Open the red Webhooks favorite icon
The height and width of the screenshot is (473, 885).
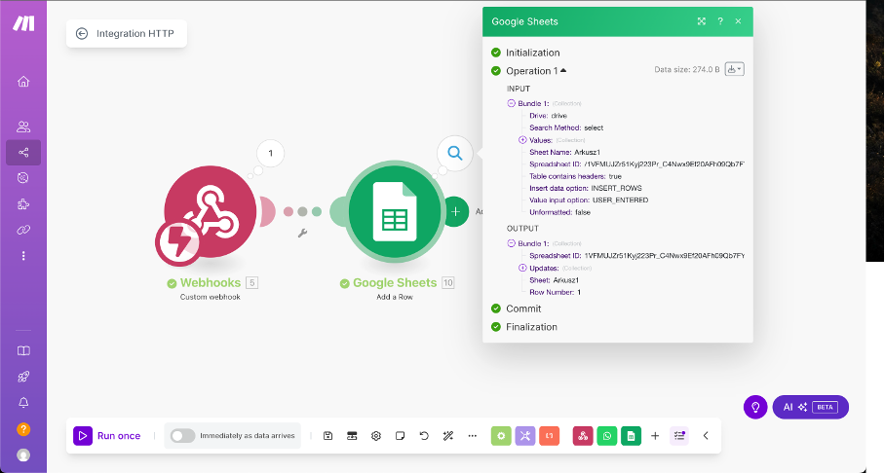pos(583,436)
